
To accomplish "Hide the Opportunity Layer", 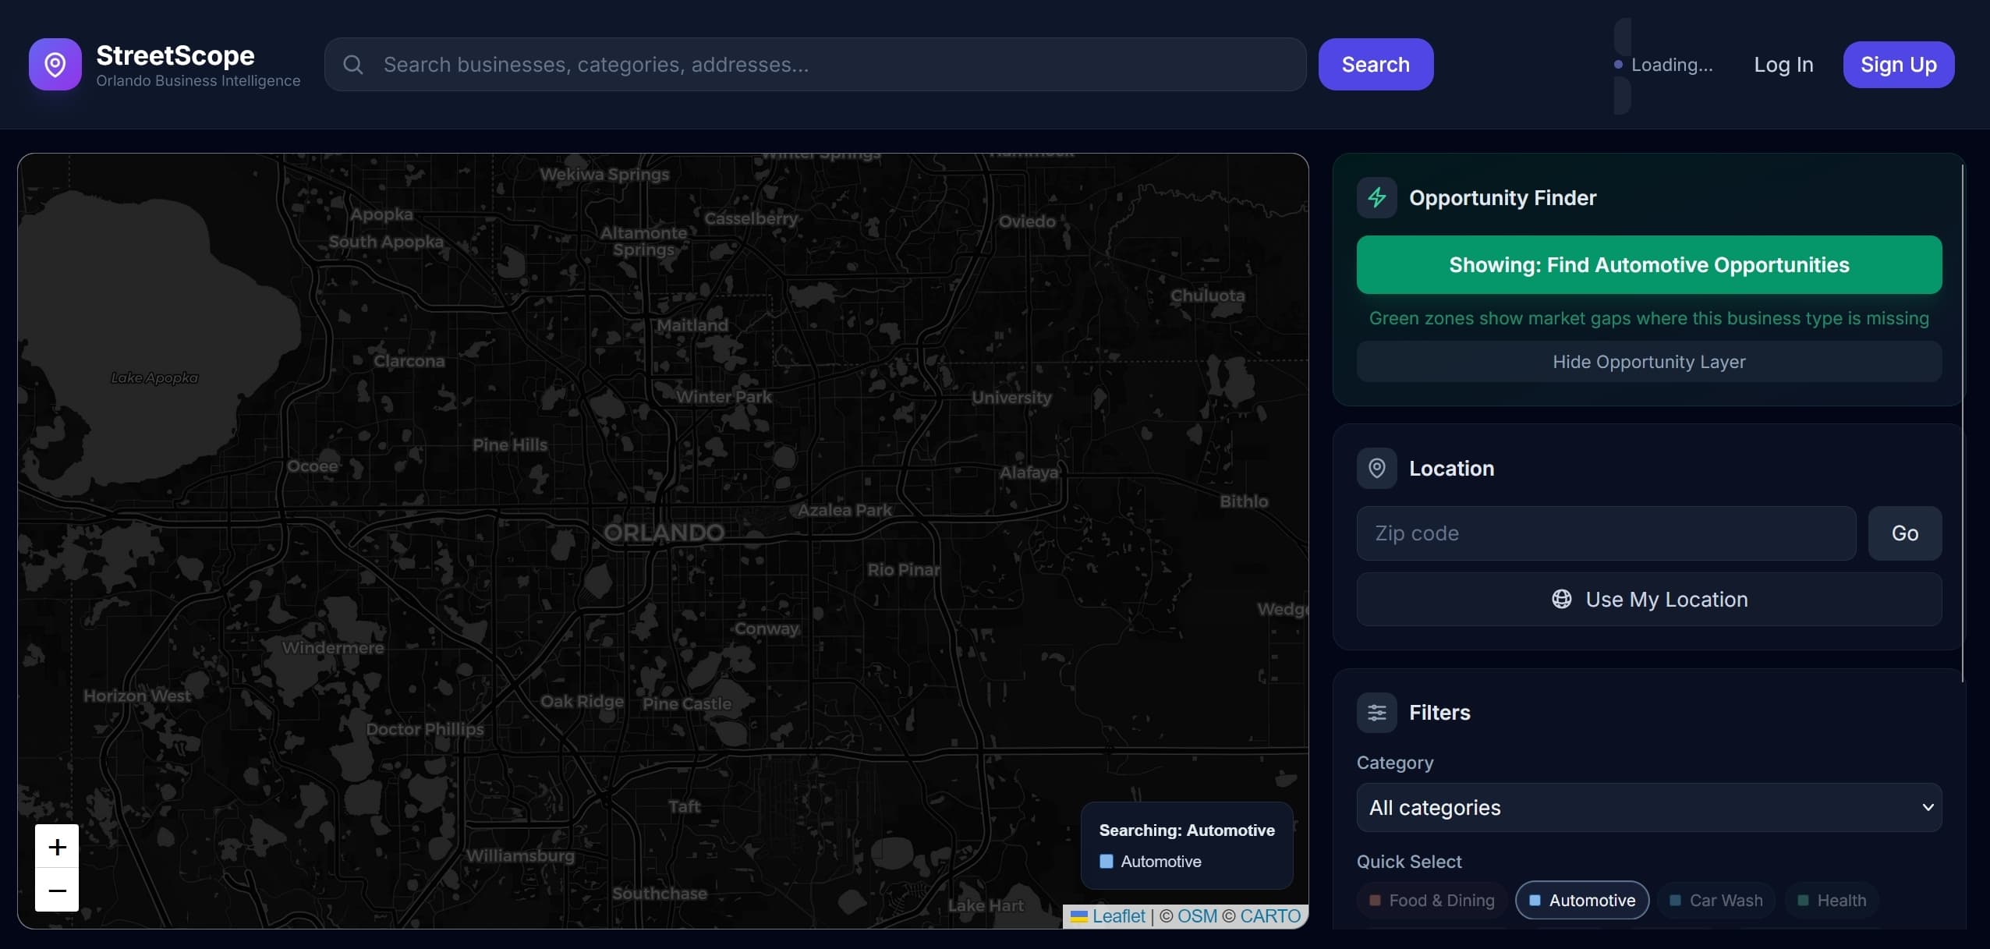I will point(1648,362).
